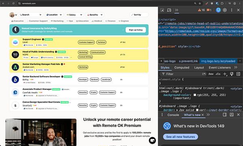Dock the drawer to the side icon
This screenshot has height=146, width=243.
[x=225, y=115]
